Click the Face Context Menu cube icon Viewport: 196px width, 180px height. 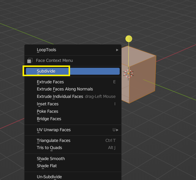coord(30,61)
